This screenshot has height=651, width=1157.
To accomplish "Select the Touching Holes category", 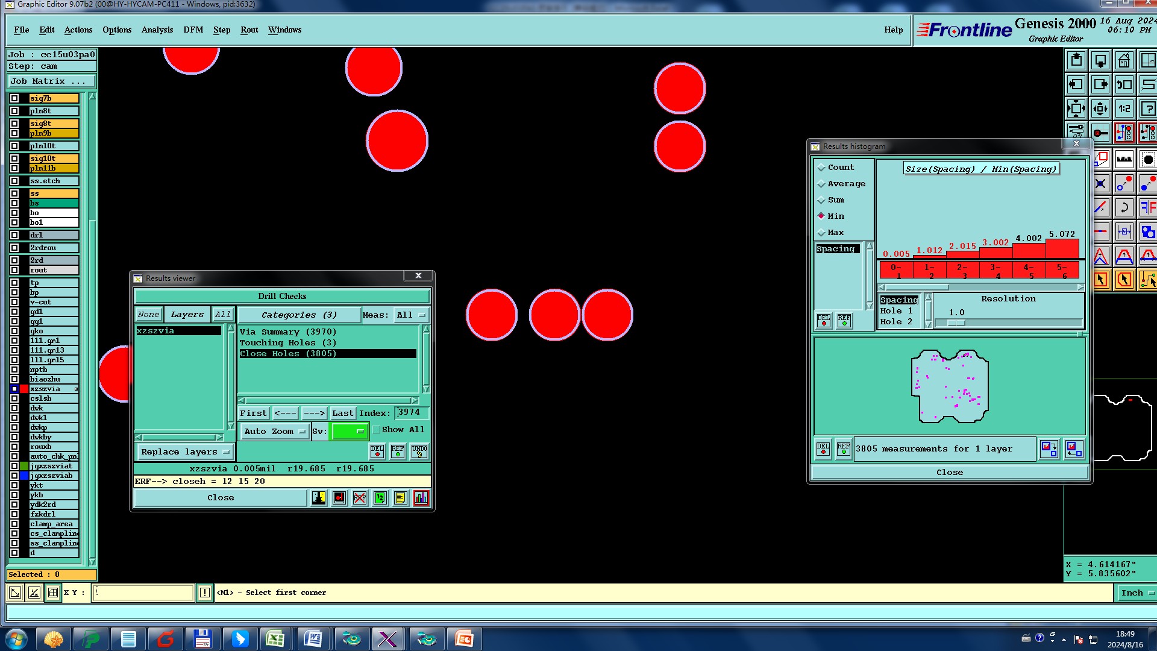I will click(287, 343).
